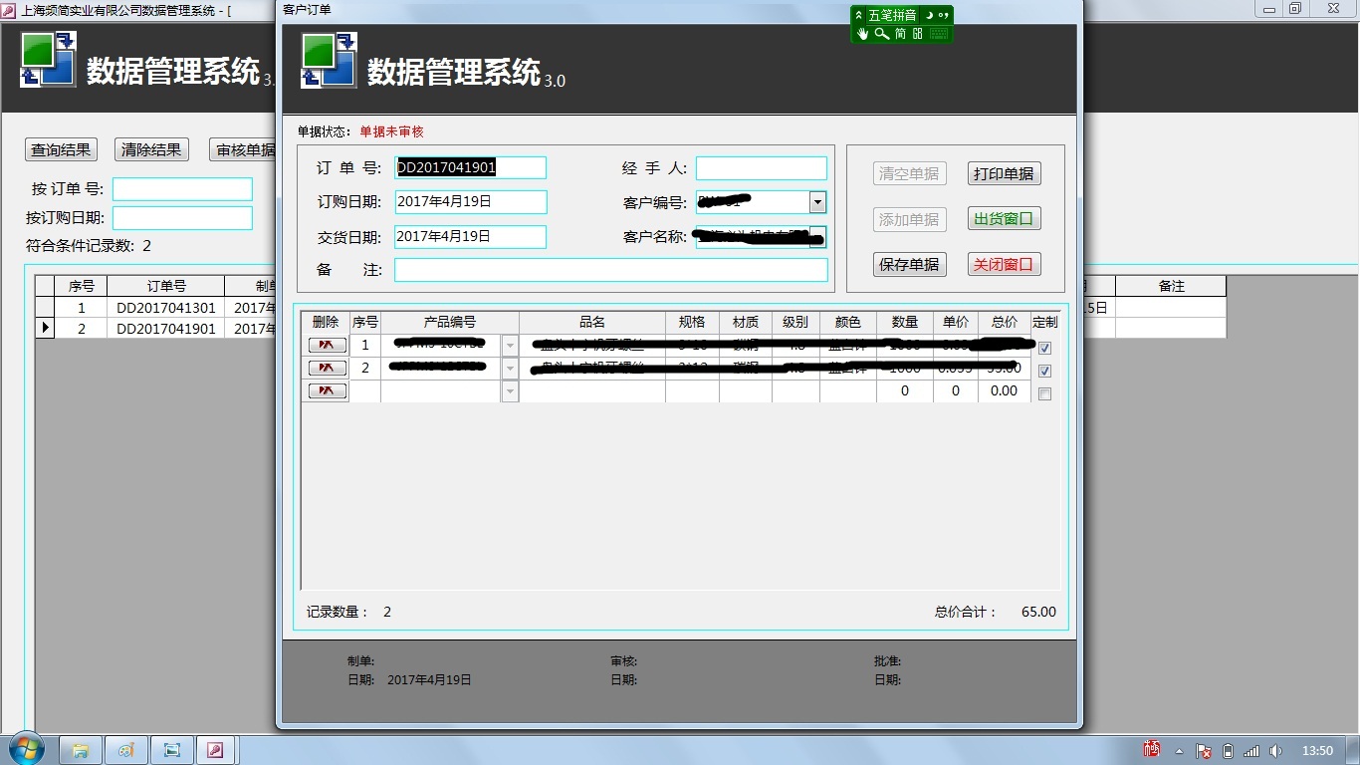1360x765 pixels.
Task: Click the 品名 column header
Action: click(592, 322)
